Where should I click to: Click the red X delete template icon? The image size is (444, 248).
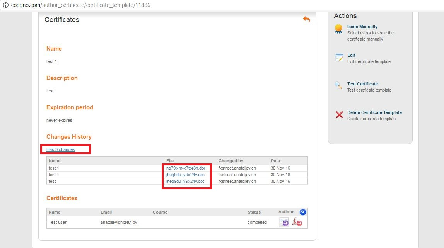click(x=339, y=114)
